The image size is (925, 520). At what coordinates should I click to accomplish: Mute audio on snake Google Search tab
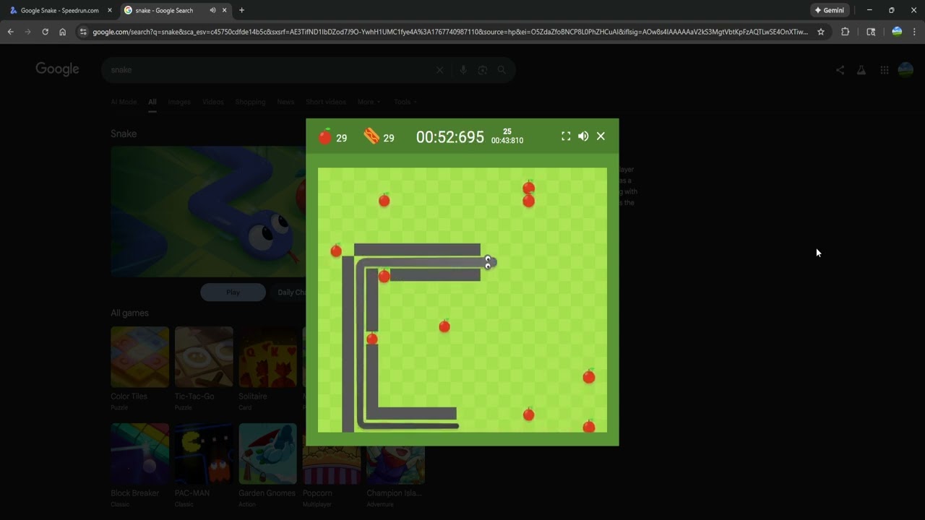click(212, 10)
